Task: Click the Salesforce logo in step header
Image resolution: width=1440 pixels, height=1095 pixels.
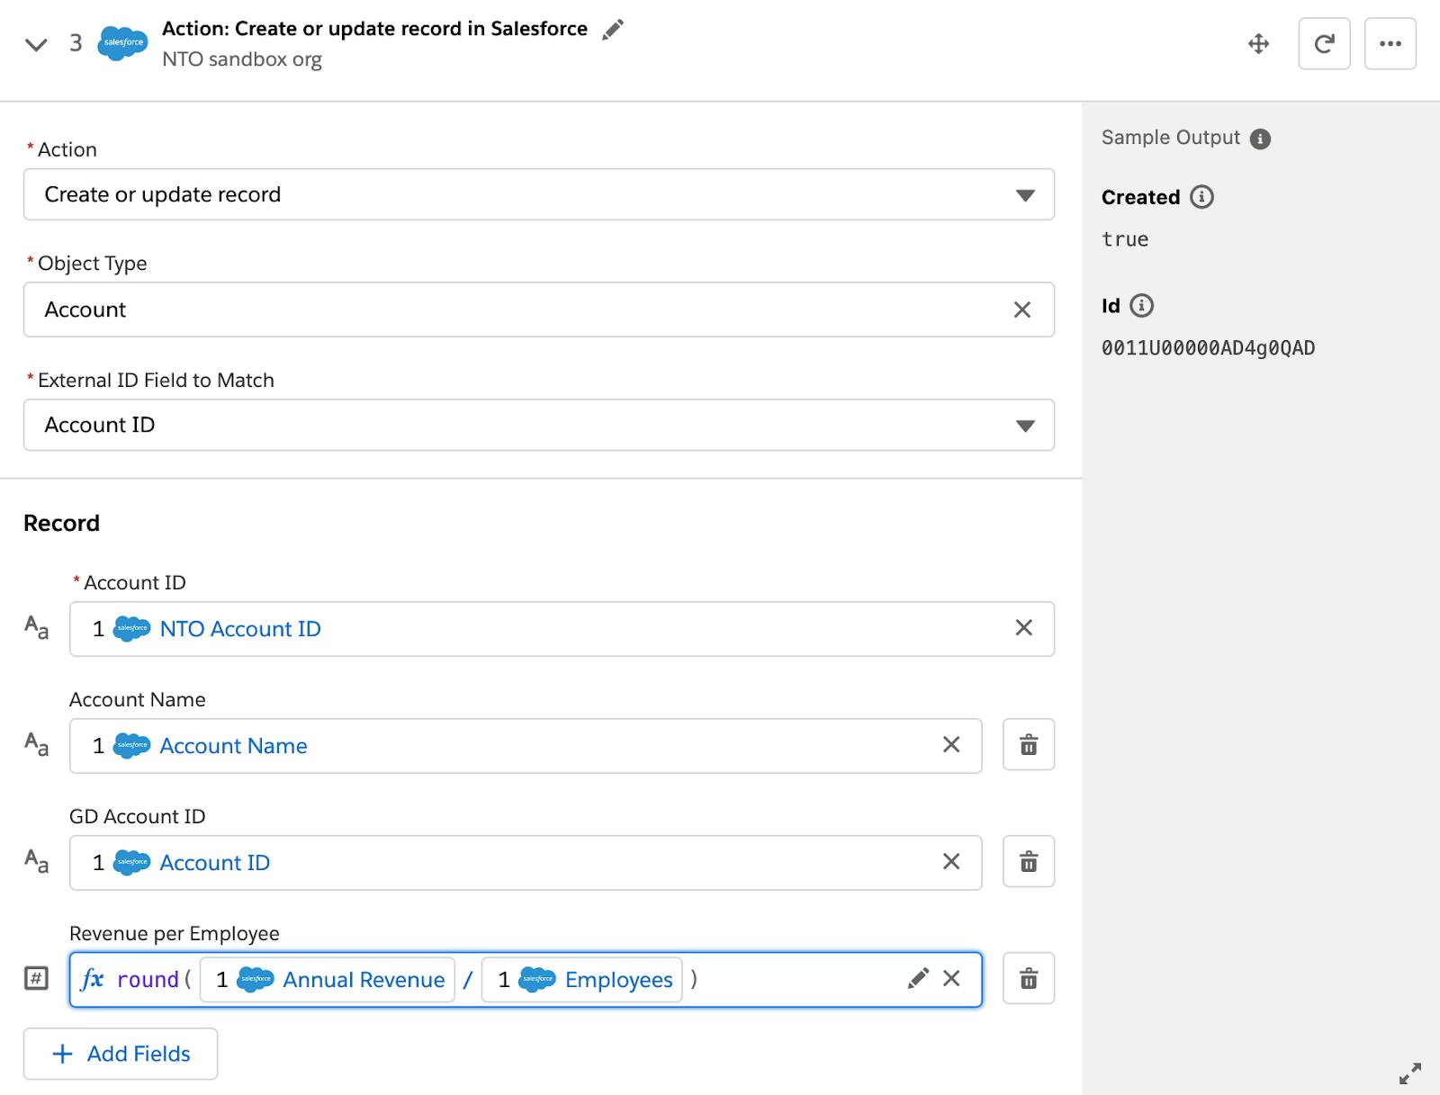Action: [122, 43]
